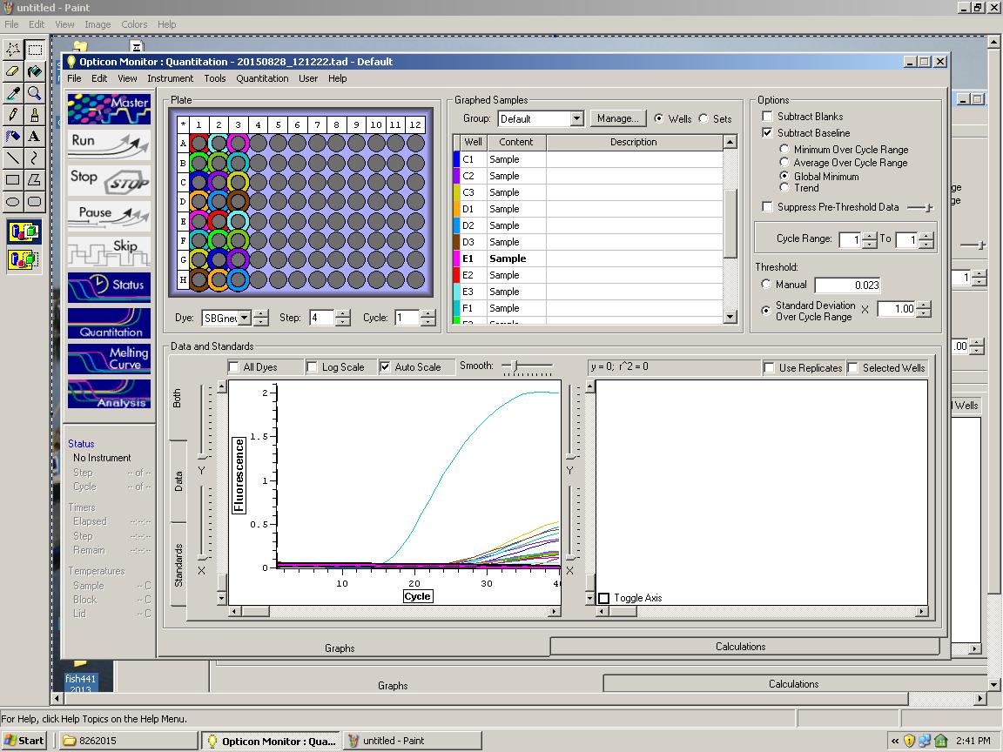This screenshot has height=752, width=1003.
Task: Switch to the Calculations tab
Action: point(740,647)
